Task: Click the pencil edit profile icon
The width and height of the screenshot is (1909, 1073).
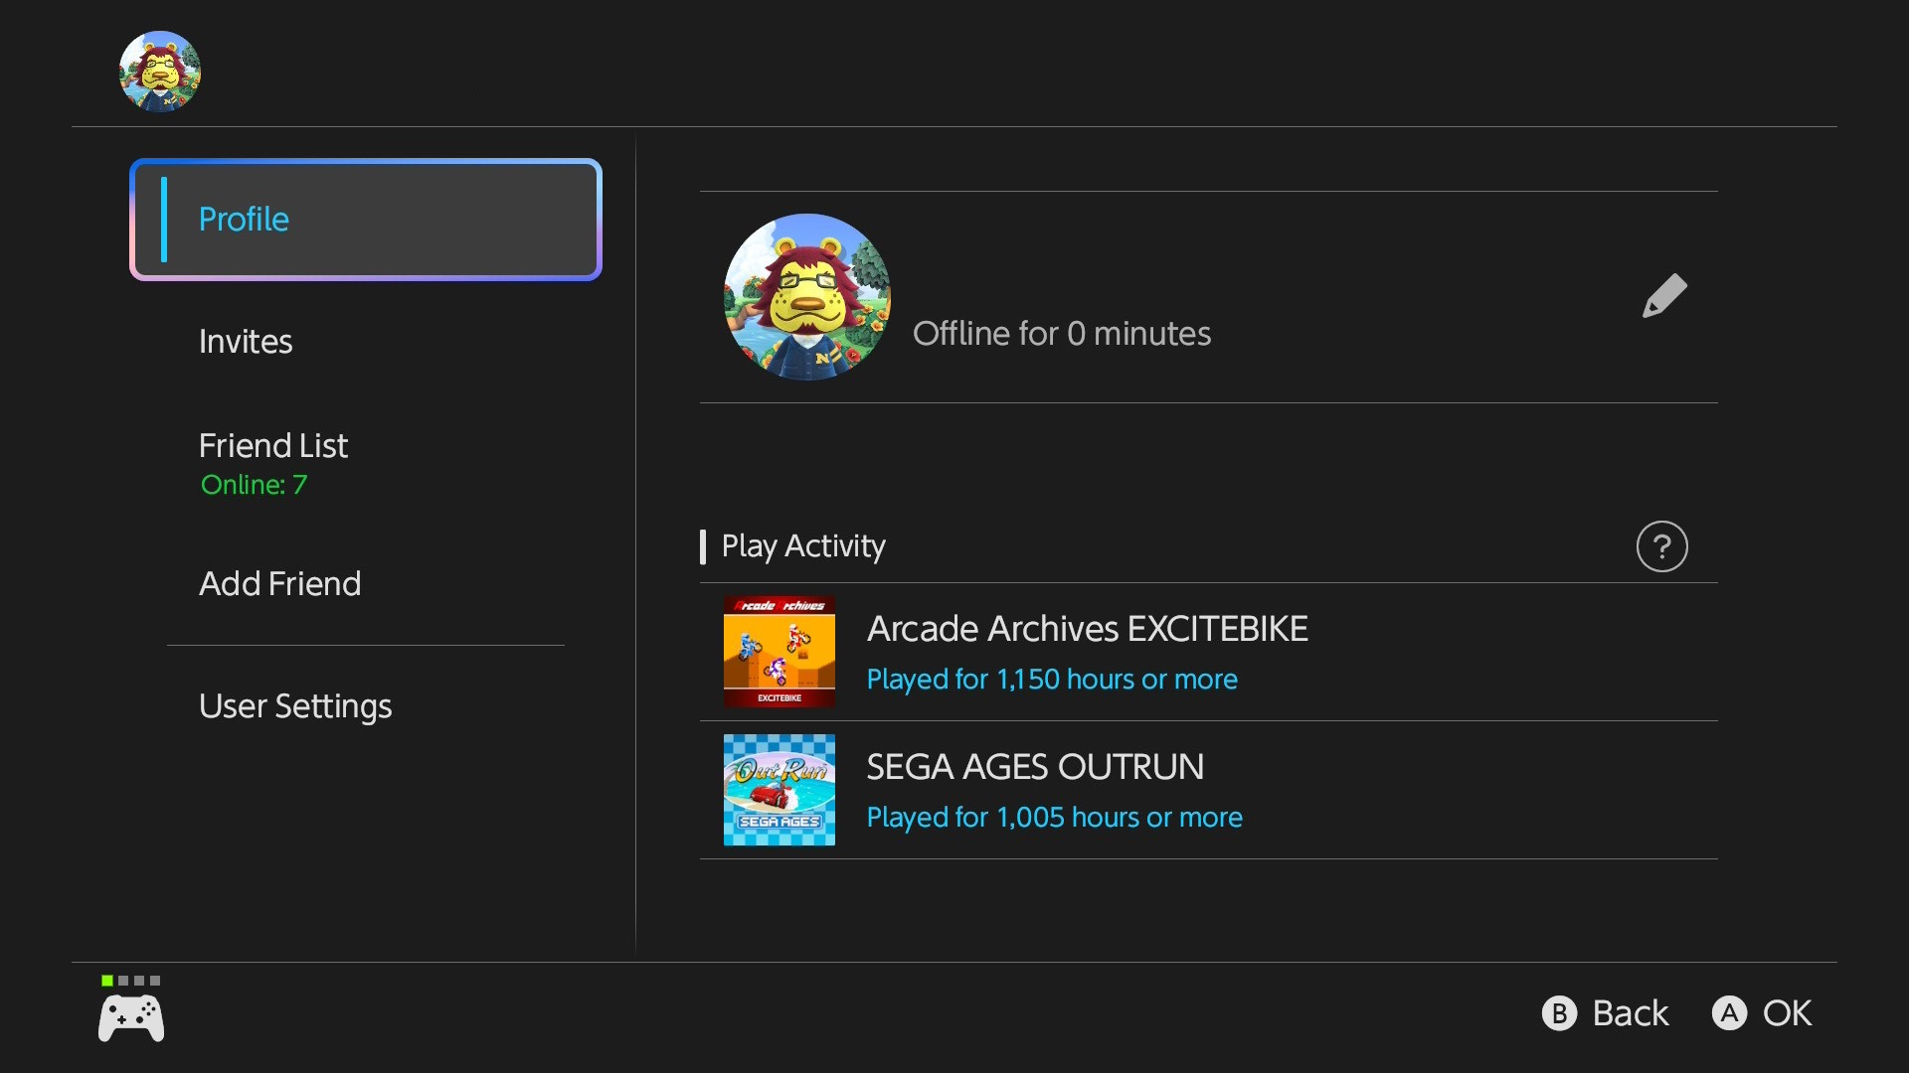Action: tap(1663, 296)
